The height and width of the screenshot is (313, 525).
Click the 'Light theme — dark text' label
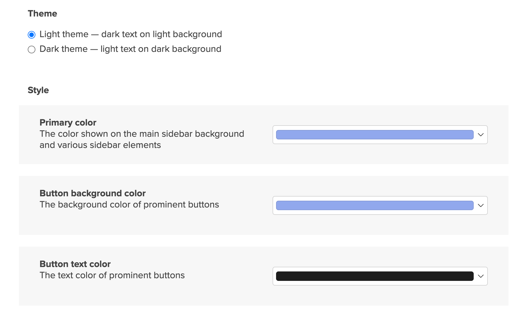(130, 34)
